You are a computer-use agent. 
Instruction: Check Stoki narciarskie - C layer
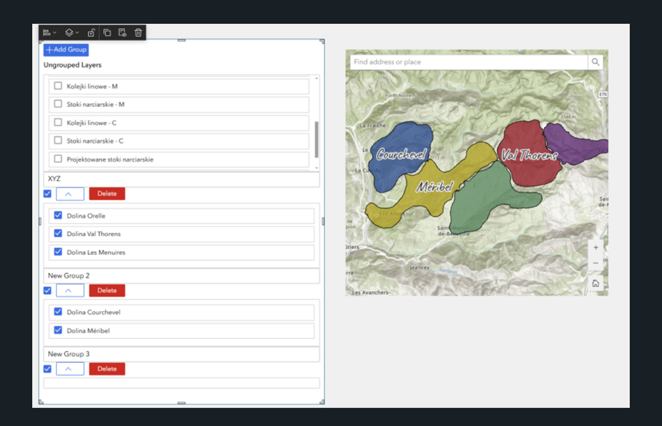[x=58, y=140]
